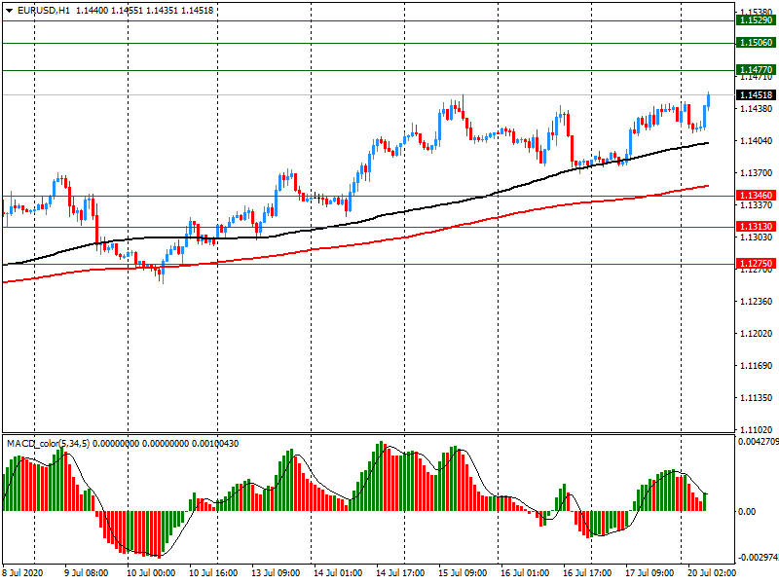This screenshot has height=584, width=779.
Task: Click the 1.13700 price scale value
Action: tap(757, 173)
